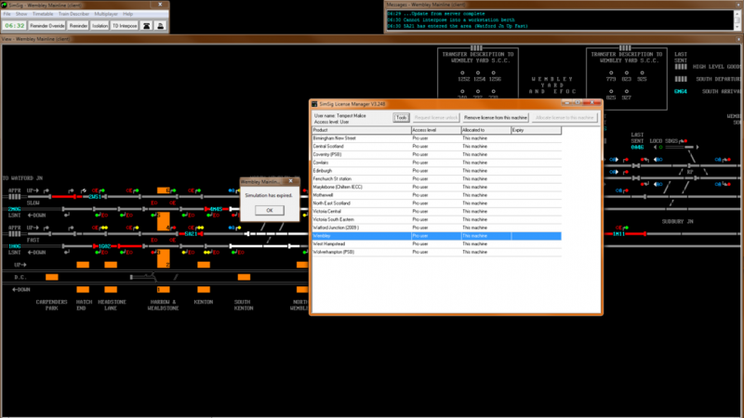This screenshot has height=418, width=744.
Task: Click the telephone calls icon in toolbar
Action: (x=147, y=26)
